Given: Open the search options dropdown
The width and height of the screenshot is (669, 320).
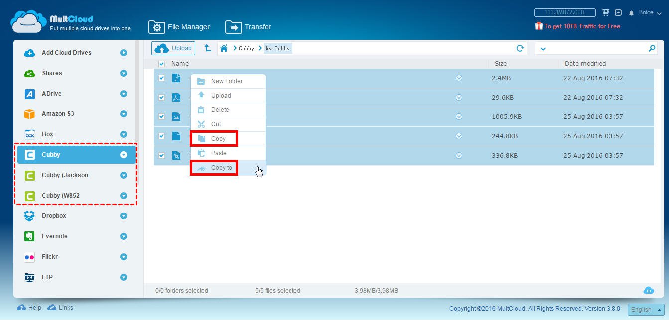Looking at the screenshot, I should click(543, 49).
